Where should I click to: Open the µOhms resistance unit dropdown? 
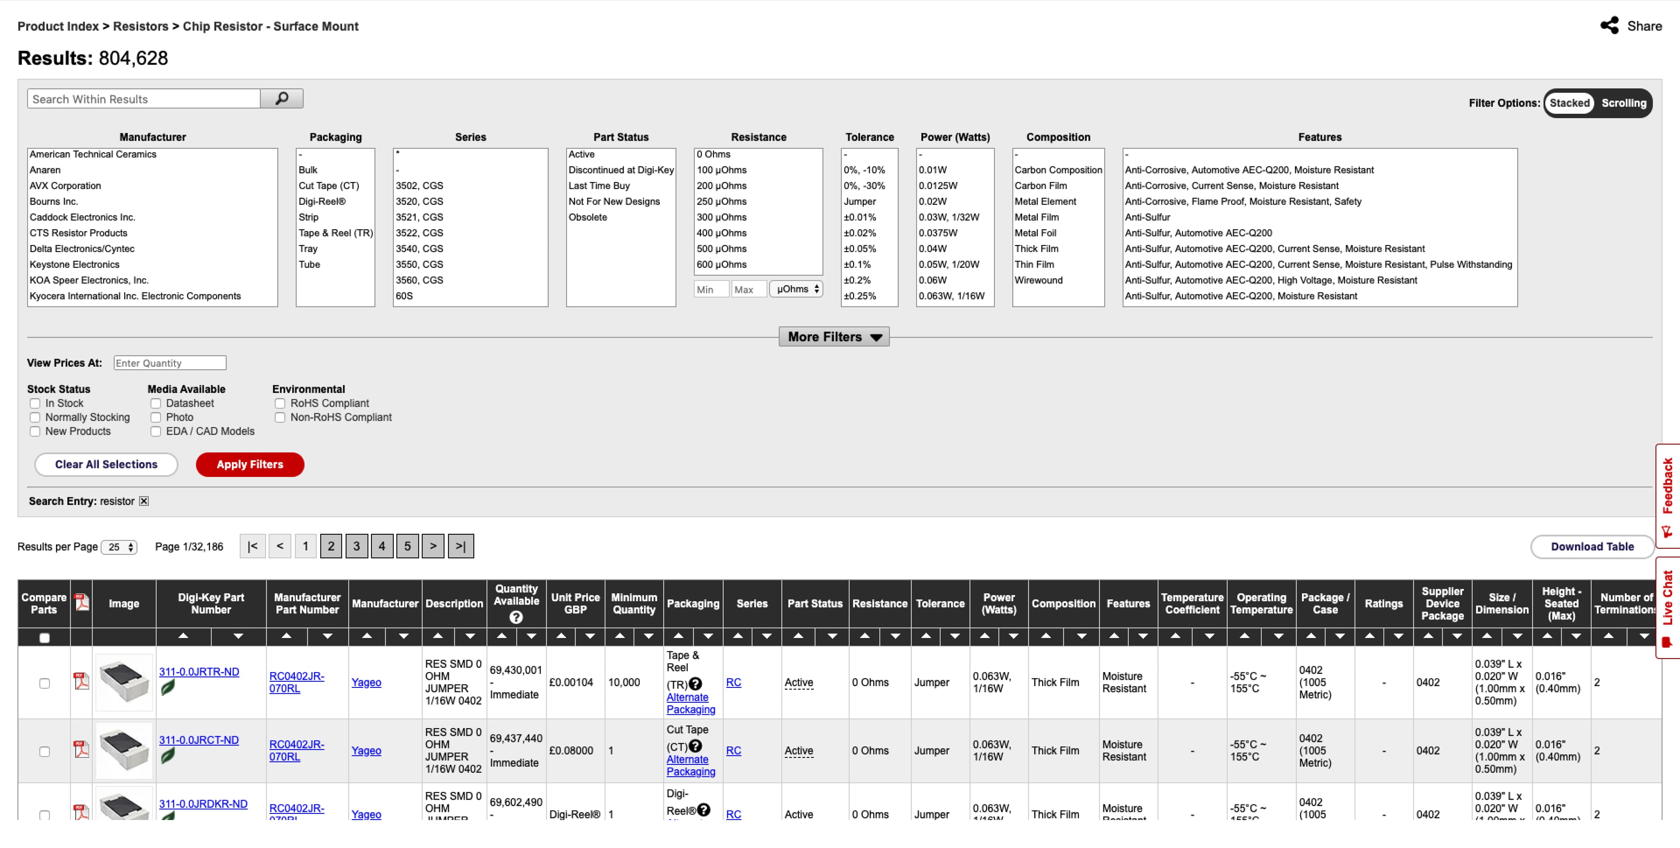796,289
